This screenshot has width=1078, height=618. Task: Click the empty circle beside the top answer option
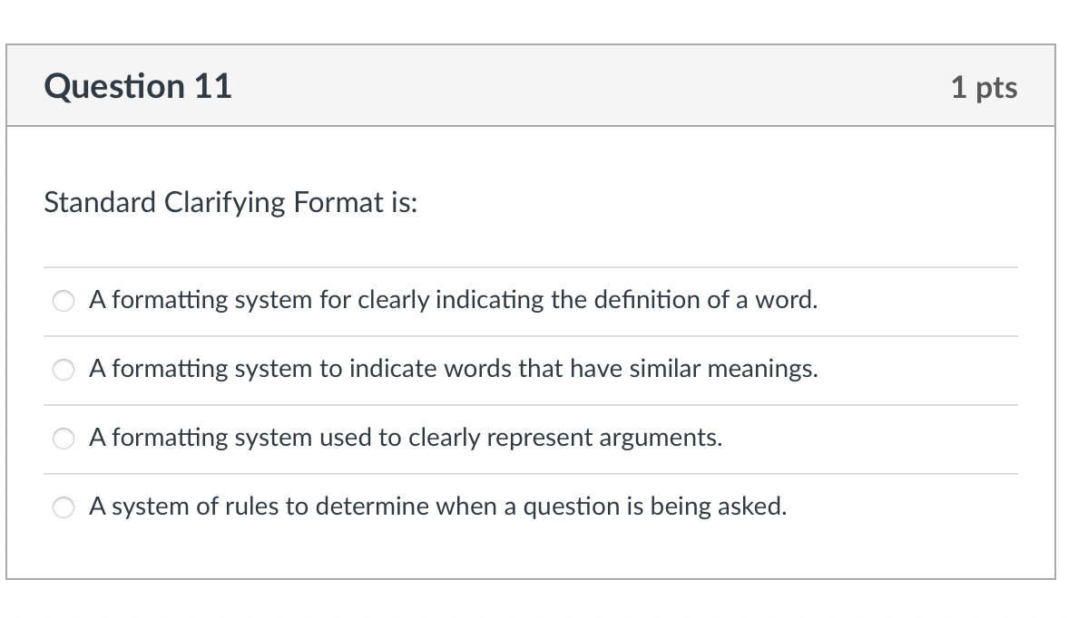coord(63,301)
